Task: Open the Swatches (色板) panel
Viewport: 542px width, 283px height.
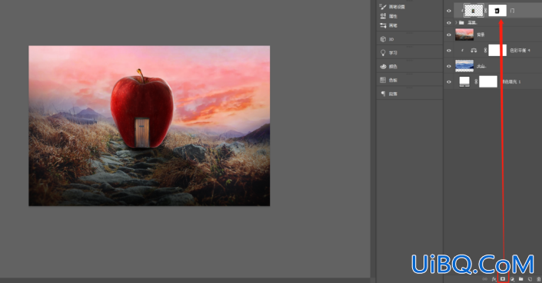Action: click(x=389, y=80)
